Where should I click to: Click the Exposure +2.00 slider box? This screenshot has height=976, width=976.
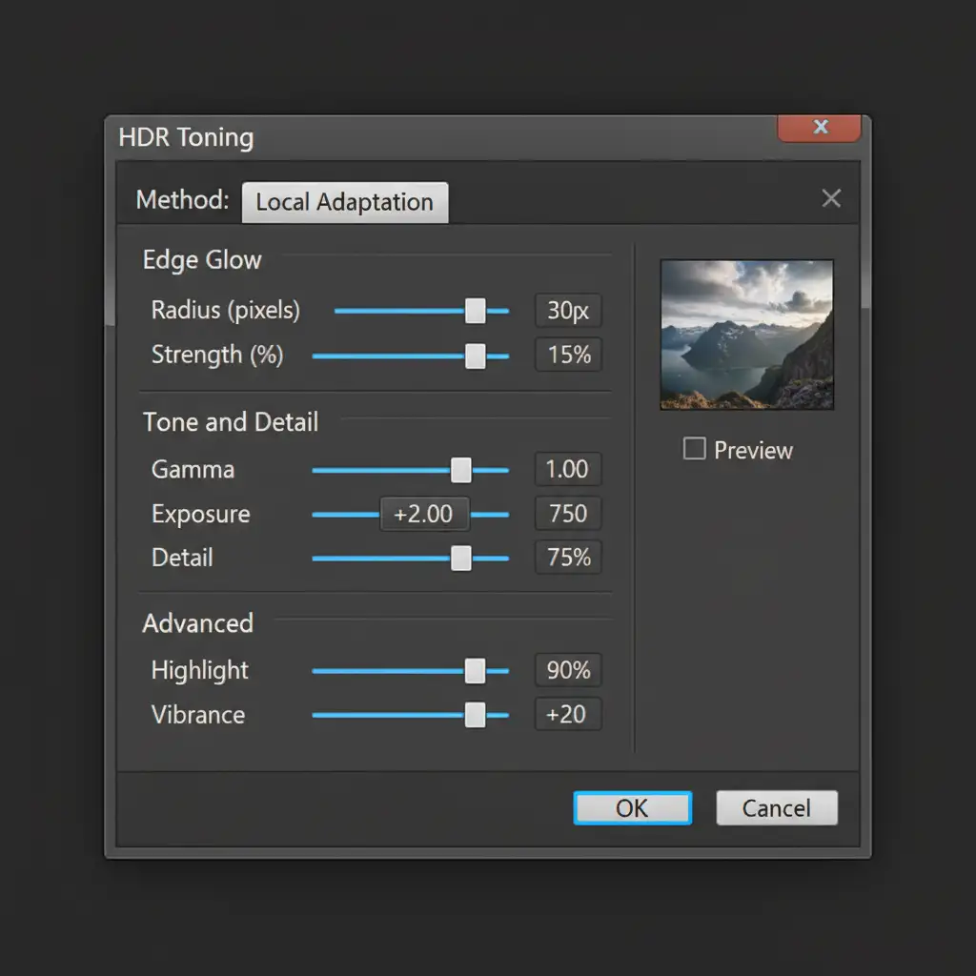[x=424, y=515]
